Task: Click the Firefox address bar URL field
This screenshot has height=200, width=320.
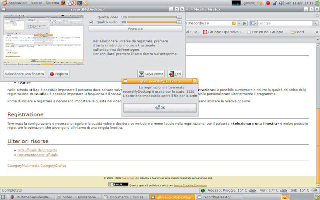Action: click(x=208, y=23)
